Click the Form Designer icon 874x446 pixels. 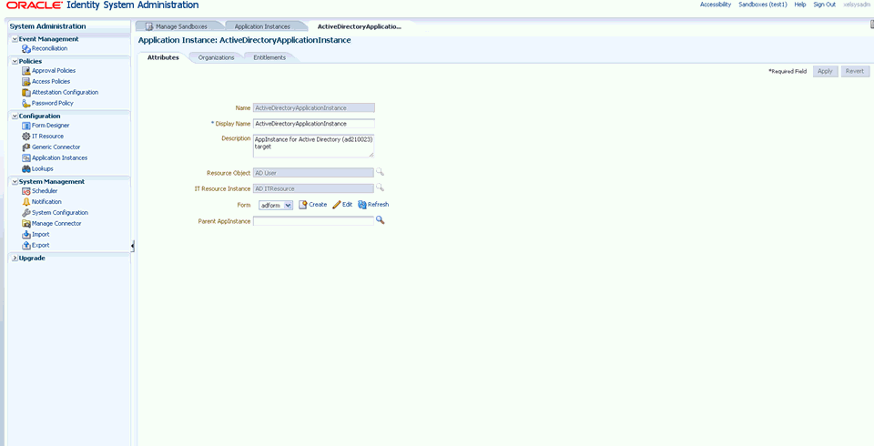(x=26, y=126)
